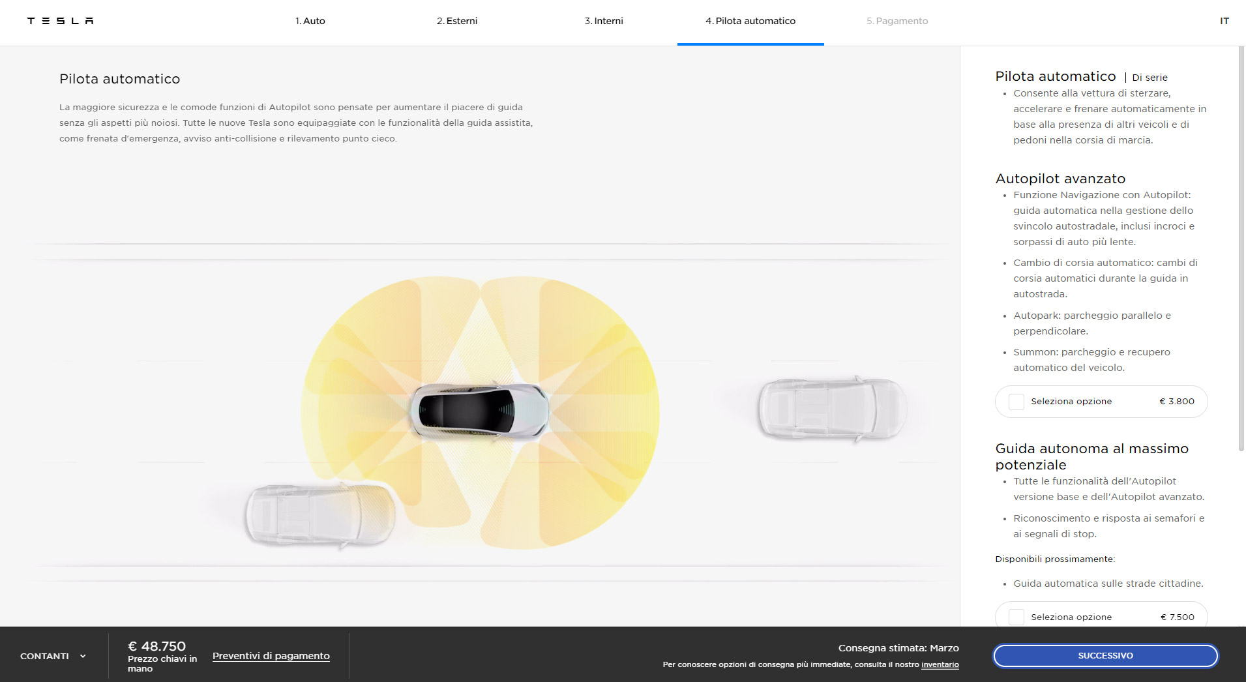Go to the 2. Esterni tab
Image resolution: width=1246 pixels, height=682 pixels.
[x=457, y=21]
